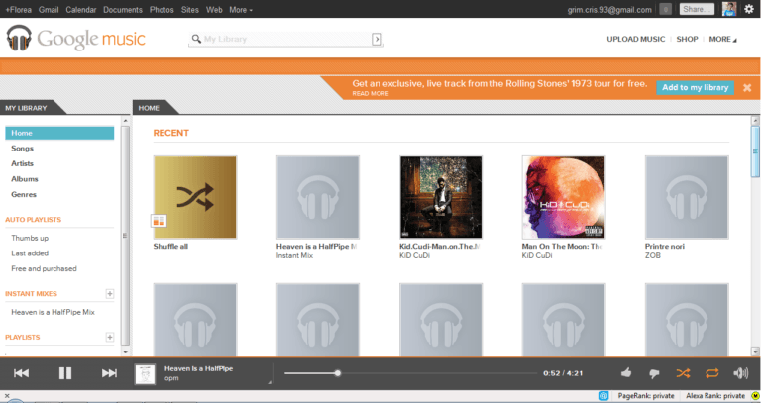The height and width of the screenshot is (403, 761).
Task: Toggle repeat mode in player
Action: click(x=712, y=373)
